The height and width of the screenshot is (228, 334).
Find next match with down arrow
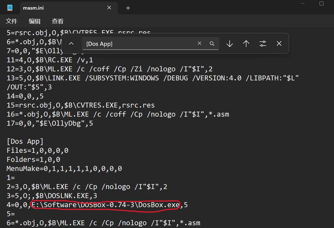click(230, 43)
